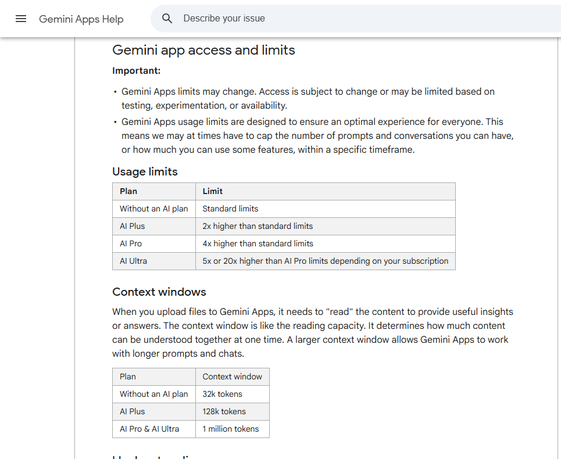The width and height of the screenshot is (561, 459).
Task: Click the 'Important:' label
Action: [136, 71]
